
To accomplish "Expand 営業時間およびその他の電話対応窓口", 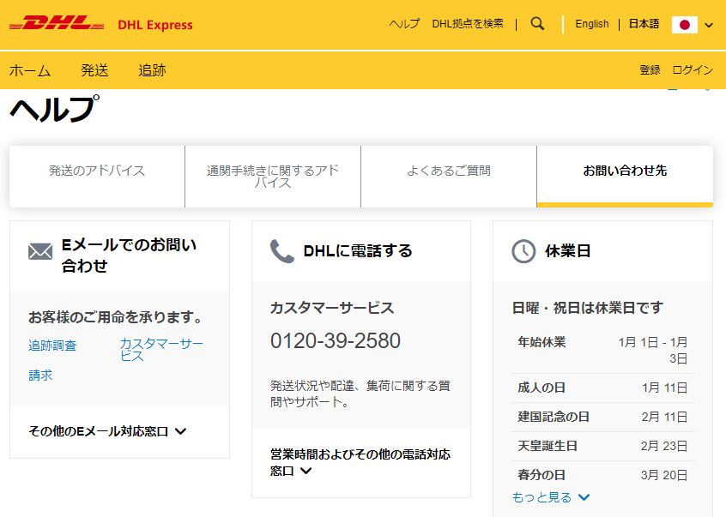I will pyautogui.click(x=360, y=462).
